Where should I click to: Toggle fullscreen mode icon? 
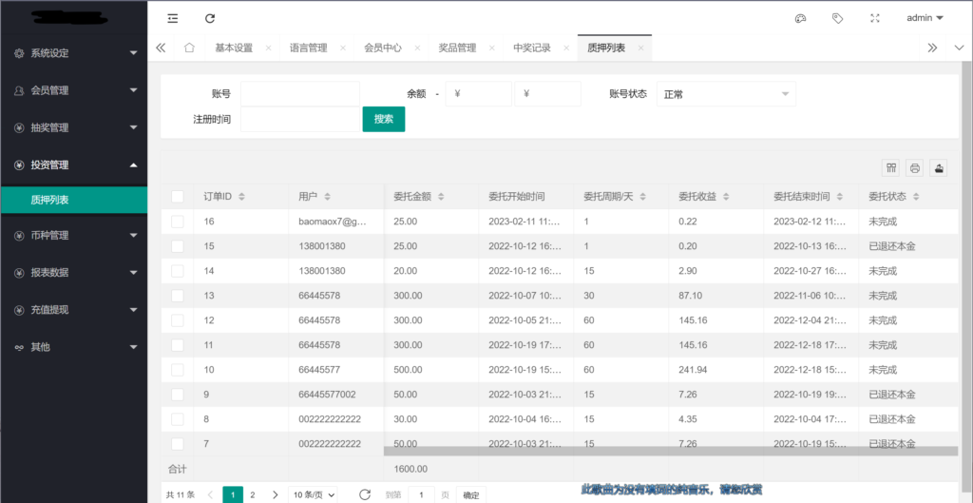click(x=875, y=18)
